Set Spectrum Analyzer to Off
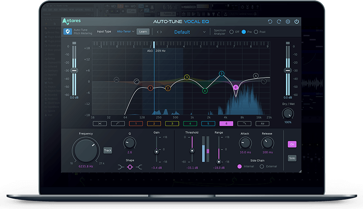The width and height of the screenshot is (363, 209). coord(231,32)
